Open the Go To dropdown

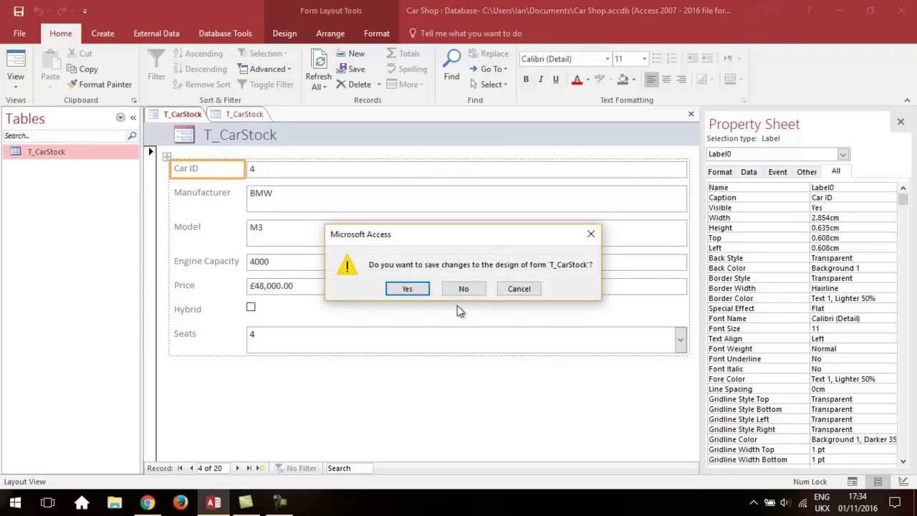click(489, 69)
